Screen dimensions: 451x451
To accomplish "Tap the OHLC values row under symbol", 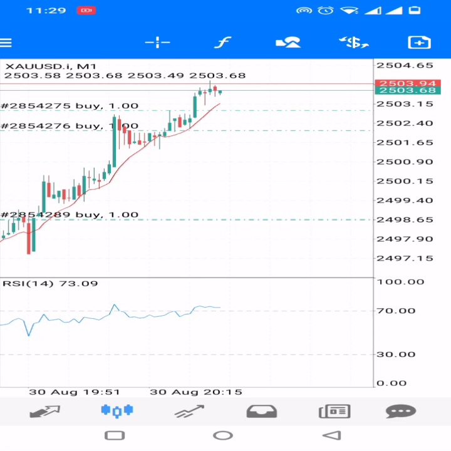I will coord(125,76).
